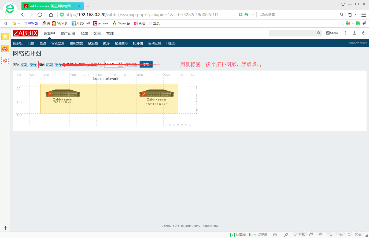Click the add-favorite star icon
Image resolution: width=369 pixels, height=238 pixels.
[x=14, y=23]
